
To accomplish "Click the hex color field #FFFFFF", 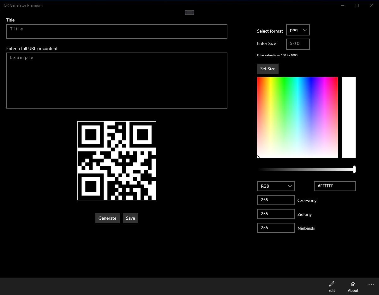I will coord(335,186).
